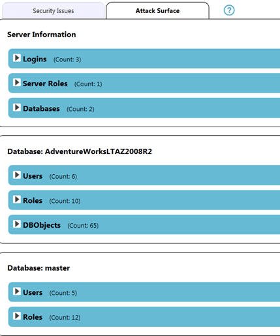Viewport: 280px width, 336px height.
Task: Click the Users (Count: 6) text
Action: point(63,176)
